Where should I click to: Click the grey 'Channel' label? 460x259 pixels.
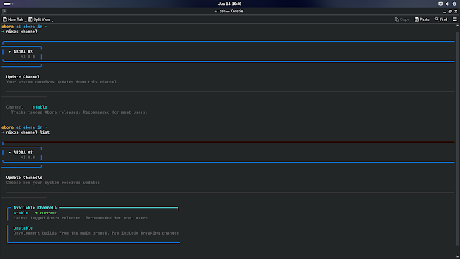[14, 107]
